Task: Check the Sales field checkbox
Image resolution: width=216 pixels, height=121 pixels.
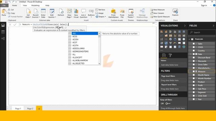Action: pyautogui.click(x=194, y=44)
